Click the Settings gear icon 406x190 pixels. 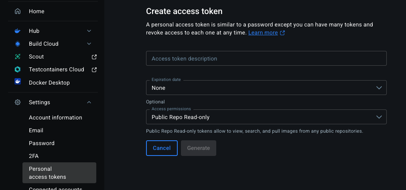[18, 102]
